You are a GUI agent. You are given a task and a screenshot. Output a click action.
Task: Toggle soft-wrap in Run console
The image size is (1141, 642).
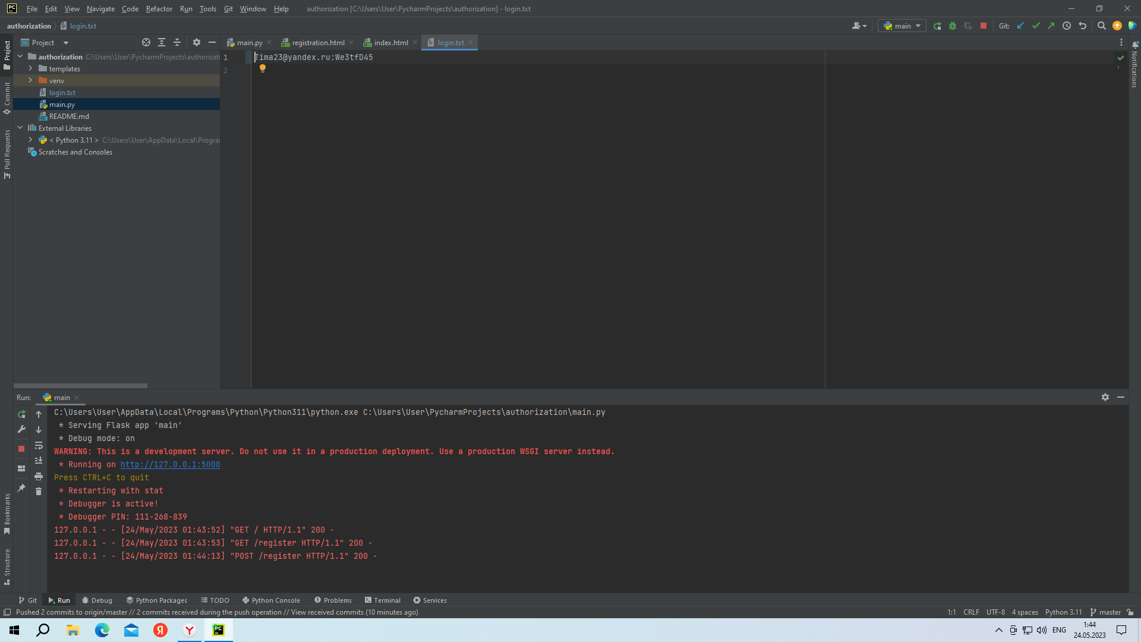(x=39, y=446)
